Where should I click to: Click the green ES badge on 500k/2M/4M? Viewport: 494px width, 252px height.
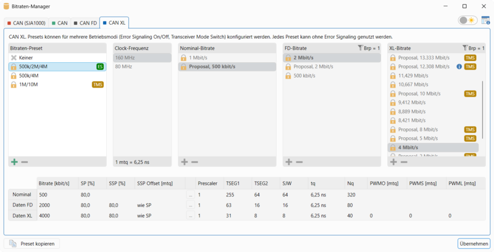(x=99, y=67)
